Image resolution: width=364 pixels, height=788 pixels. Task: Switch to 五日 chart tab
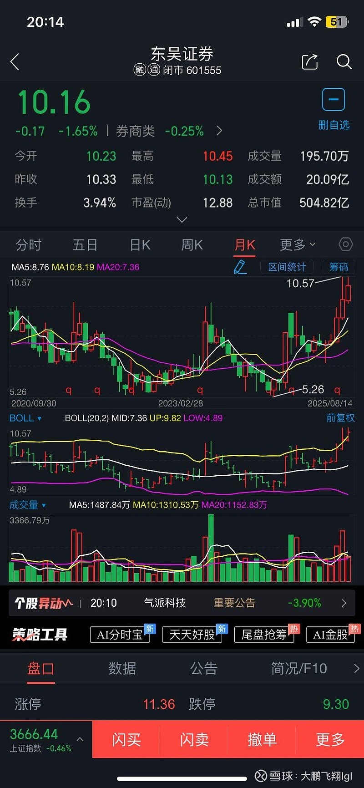pos(85,245)
